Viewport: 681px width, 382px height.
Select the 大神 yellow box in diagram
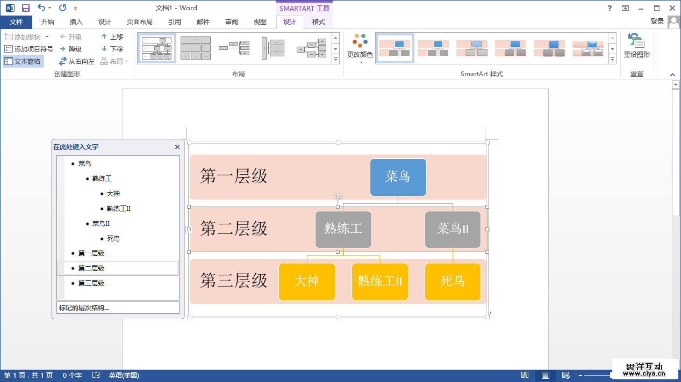click(x=306, y=281)
